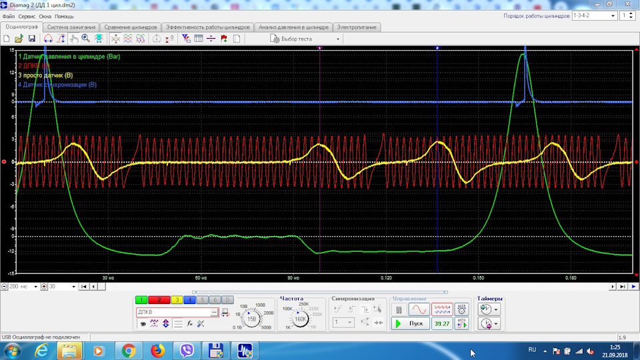Click the ellipsis button in ДПКВ field
The image size is (640, 360).
(x=214, y=312)
